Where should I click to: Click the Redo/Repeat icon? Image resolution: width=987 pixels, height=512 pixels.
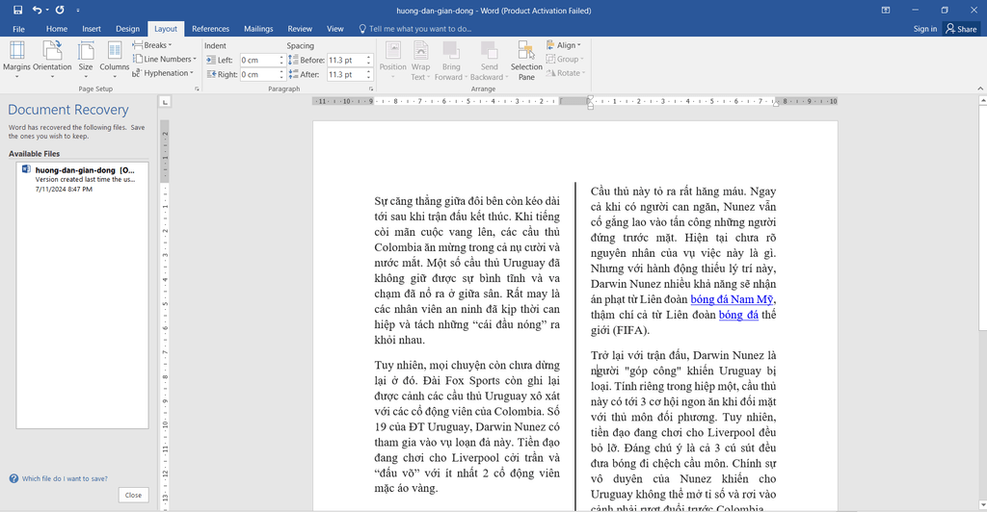pos(60,10)
